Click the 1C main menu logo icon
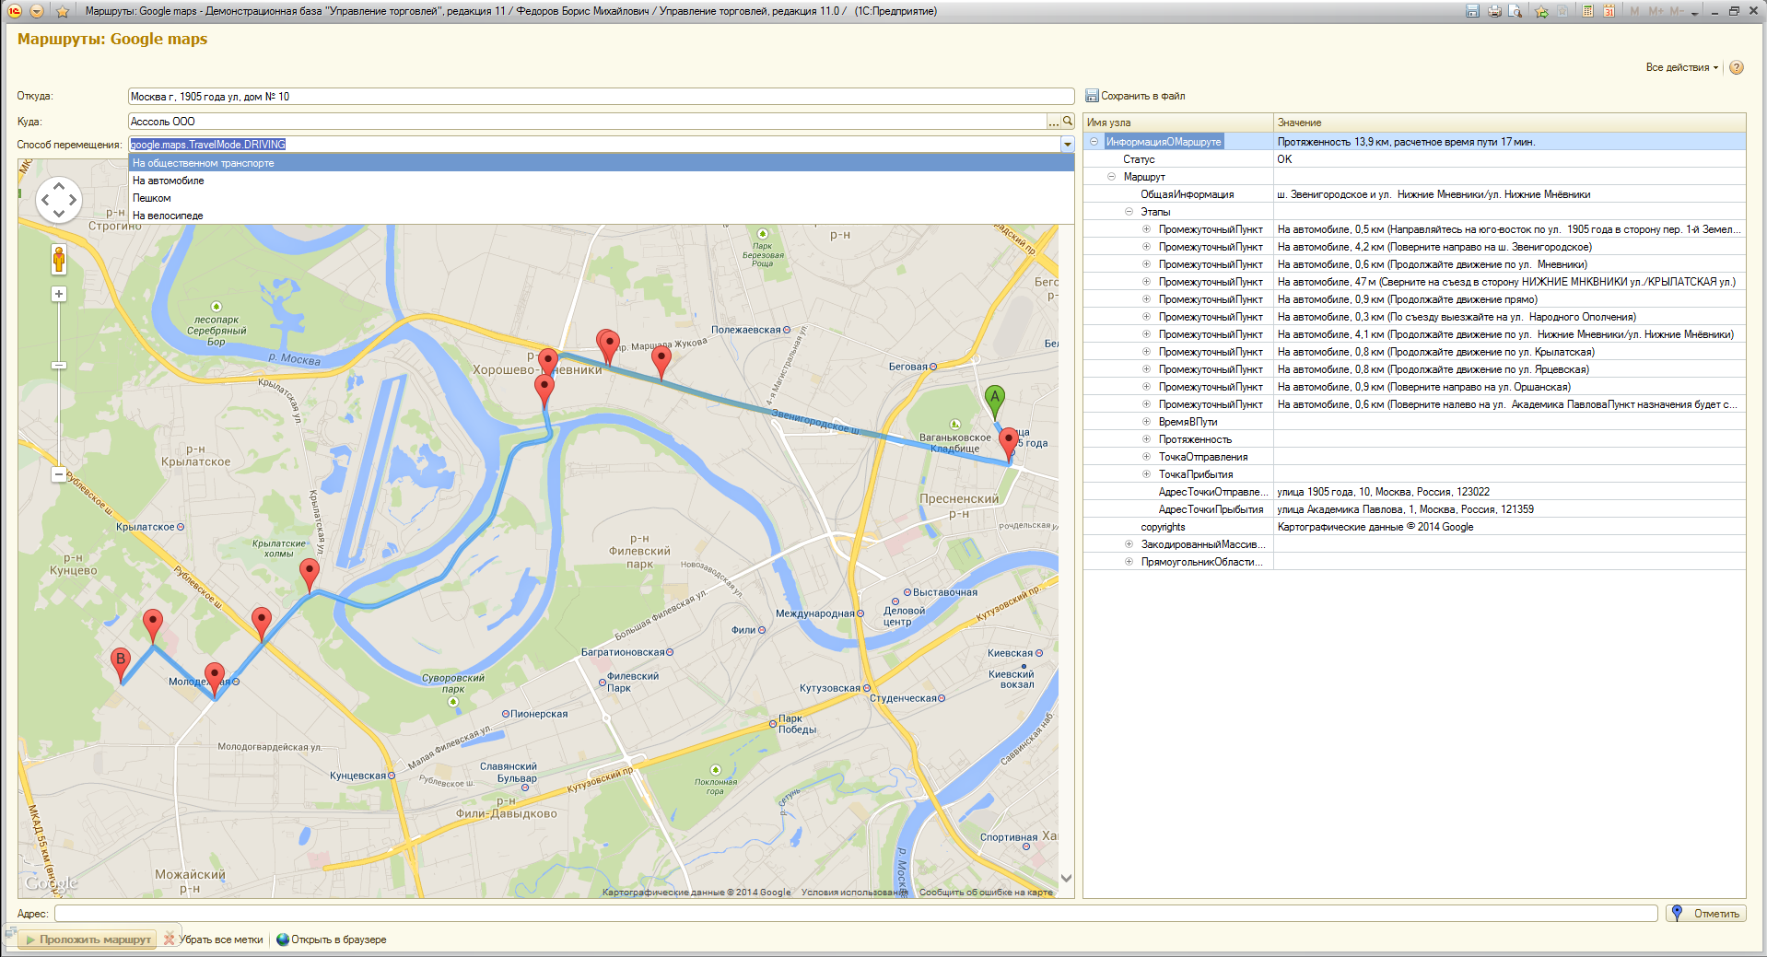Viewport: 1767px width, 957px height. pyautogui.click(x=15, y=11)
